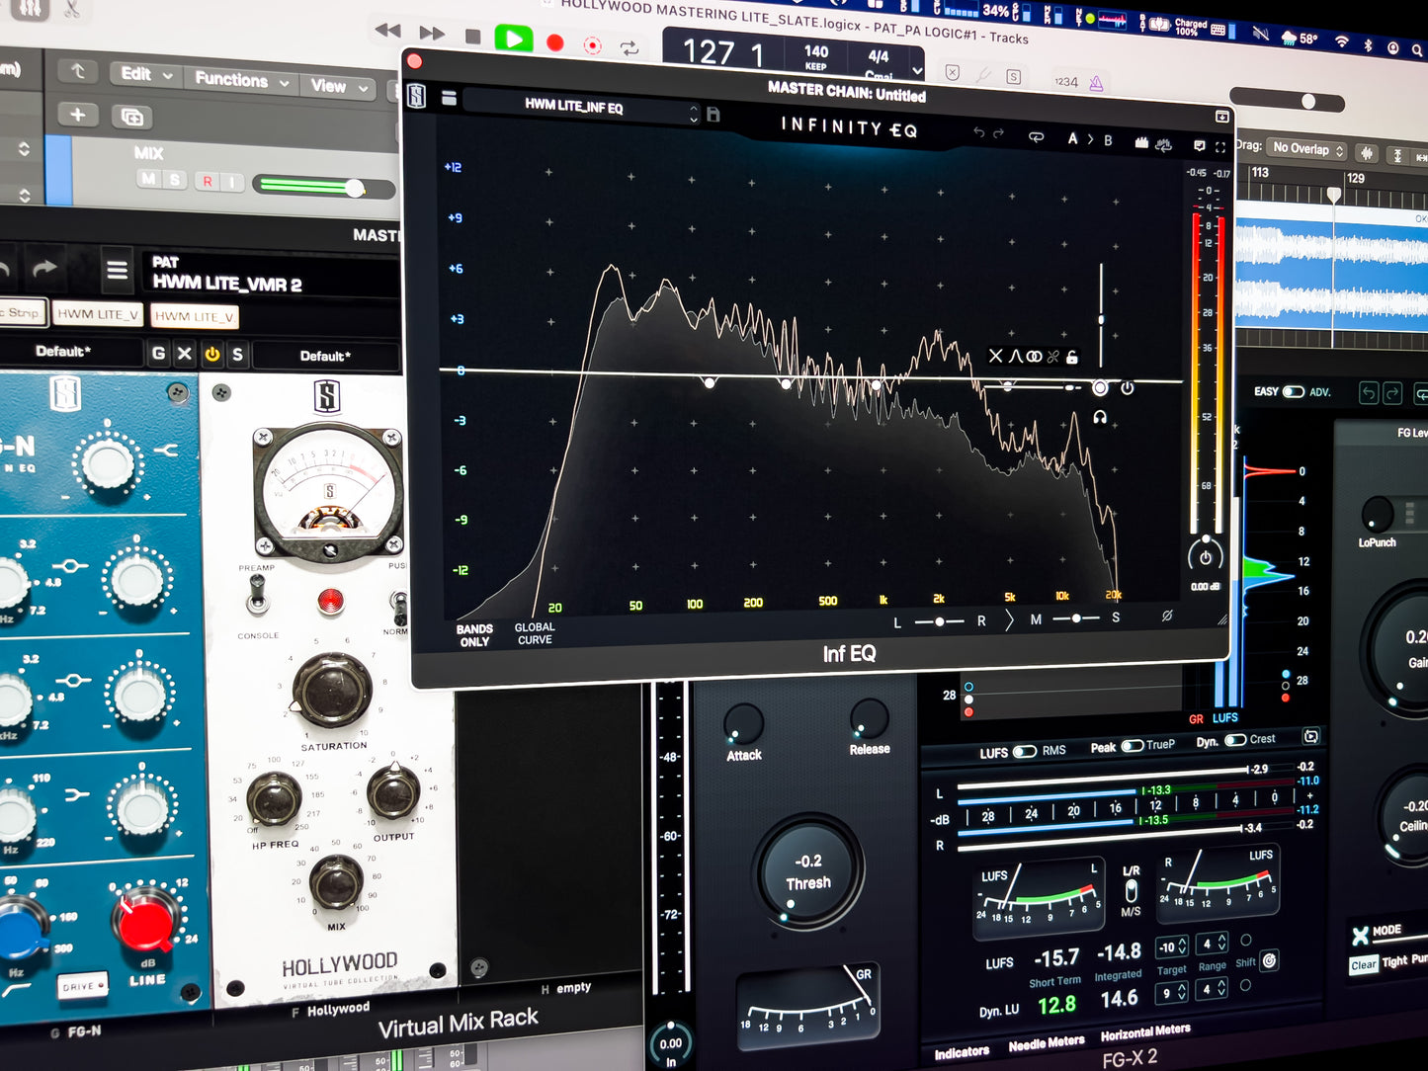The width and height of the screenshot is (1428, 1071).
Task: Click the Infinity EQ undo arrow
Action: point(978,131)
